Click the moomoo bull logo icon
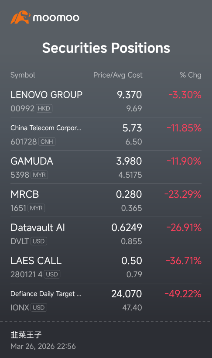The height and width of the screenshot is (358, 212). (x=21, y=17)
